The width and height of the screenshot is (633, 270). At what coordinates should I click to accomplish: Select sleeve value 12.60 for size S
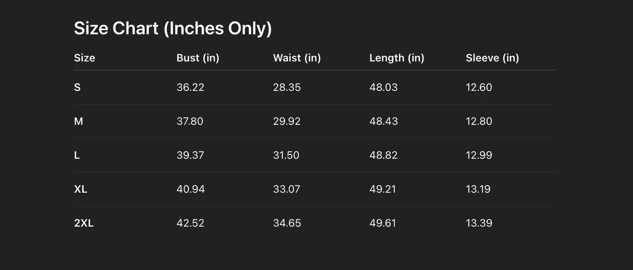(479, 87)
